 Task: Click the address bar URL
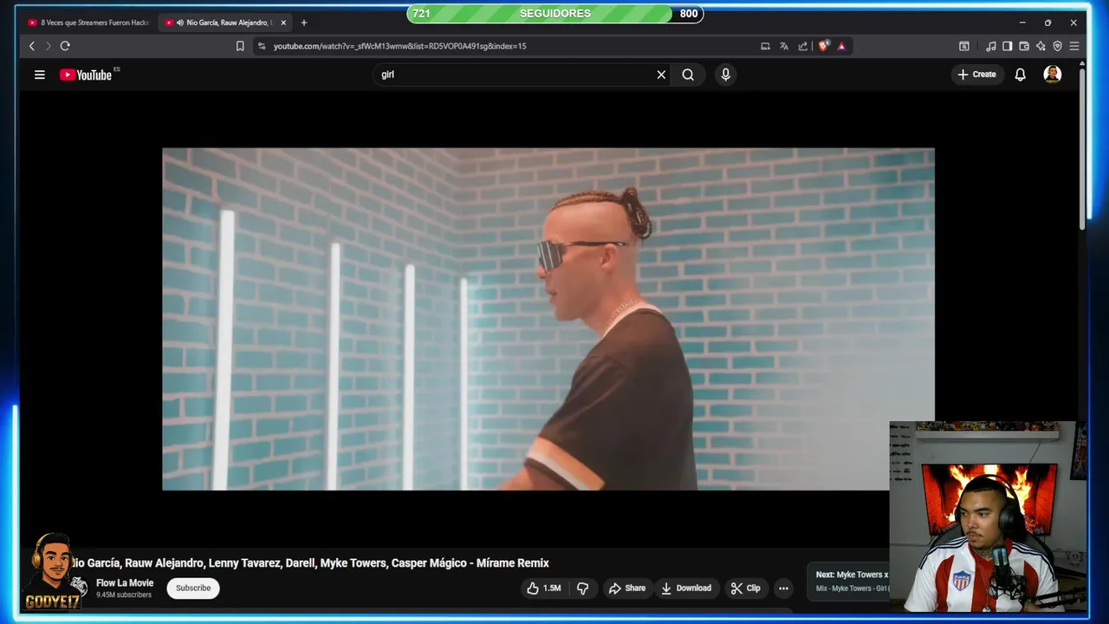[x=399, y=46]
